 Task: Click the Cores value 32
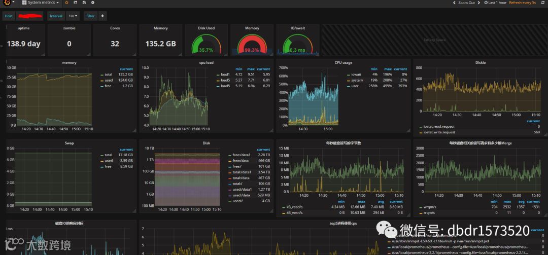(115, 44)
